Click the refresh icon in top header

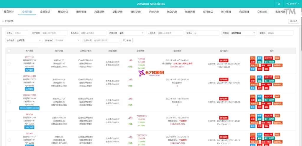(279, 4)
